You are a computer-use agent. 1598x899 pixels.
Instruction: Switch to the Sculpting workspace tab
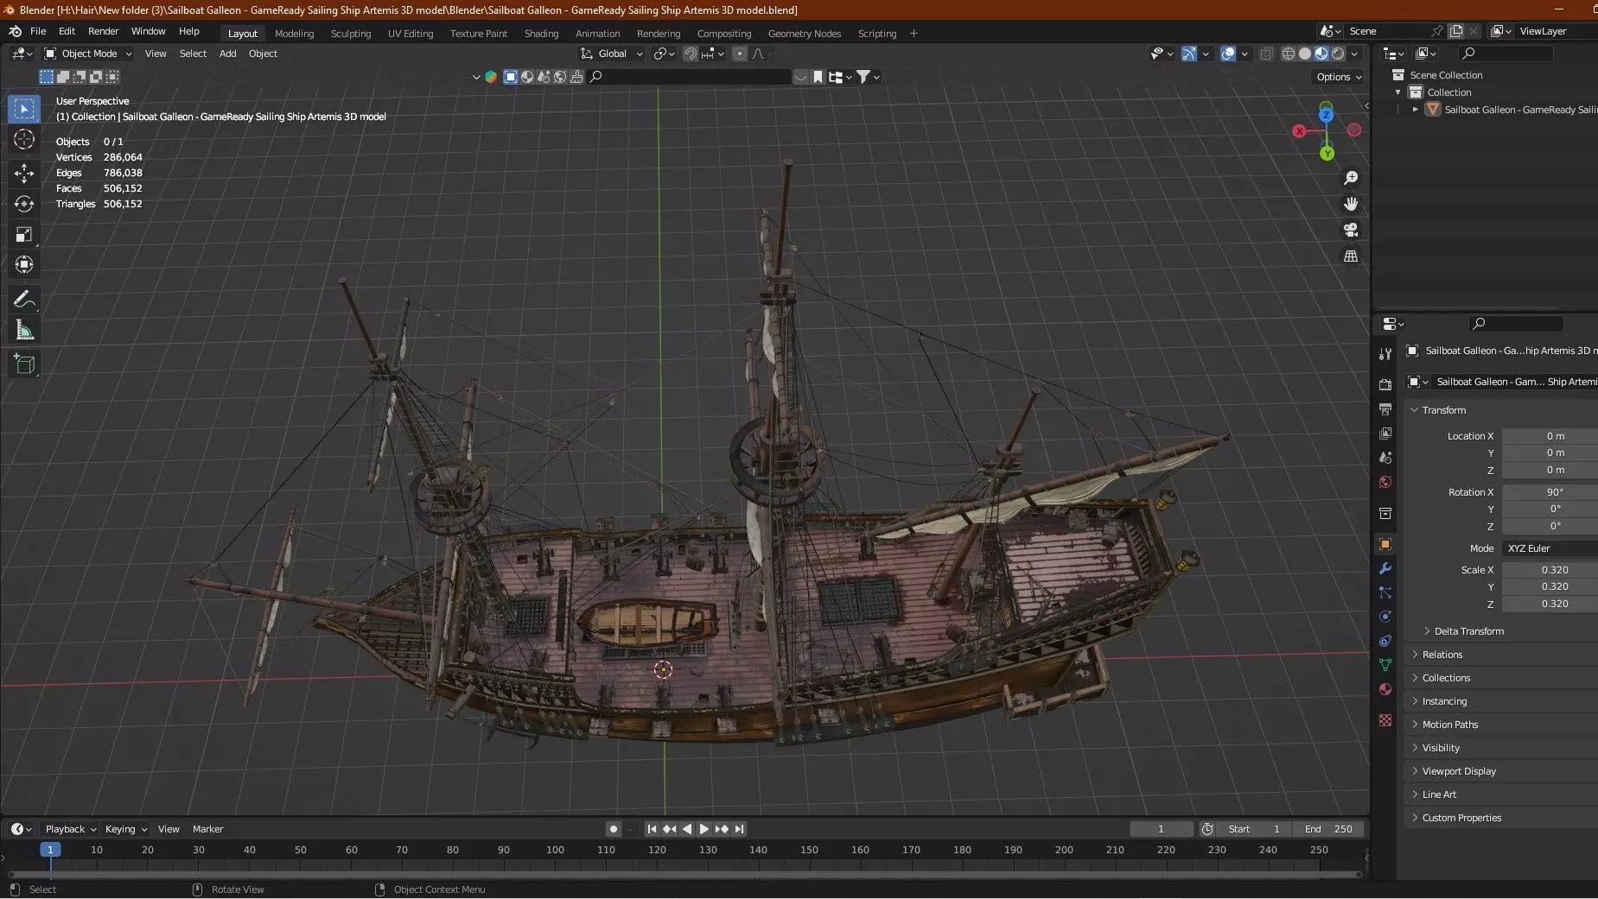(x=351, y=34)
